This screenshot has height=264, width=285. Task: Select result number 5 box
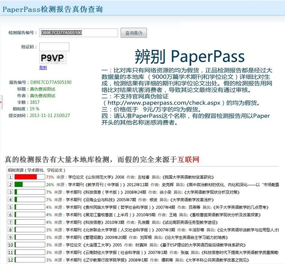click(x=11, y=208)
